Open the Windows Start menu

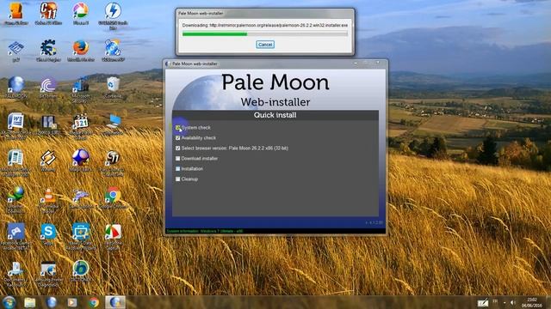coord(9,302)
